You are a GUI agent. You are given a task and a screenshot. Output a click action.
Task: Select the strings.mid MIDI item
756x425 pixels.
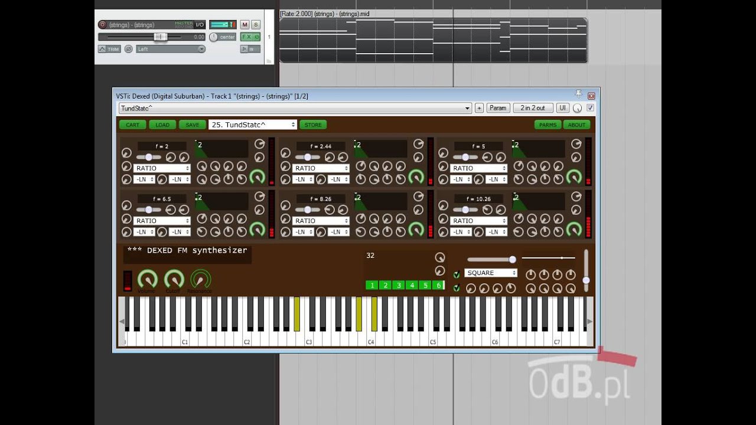pos(433,40)
